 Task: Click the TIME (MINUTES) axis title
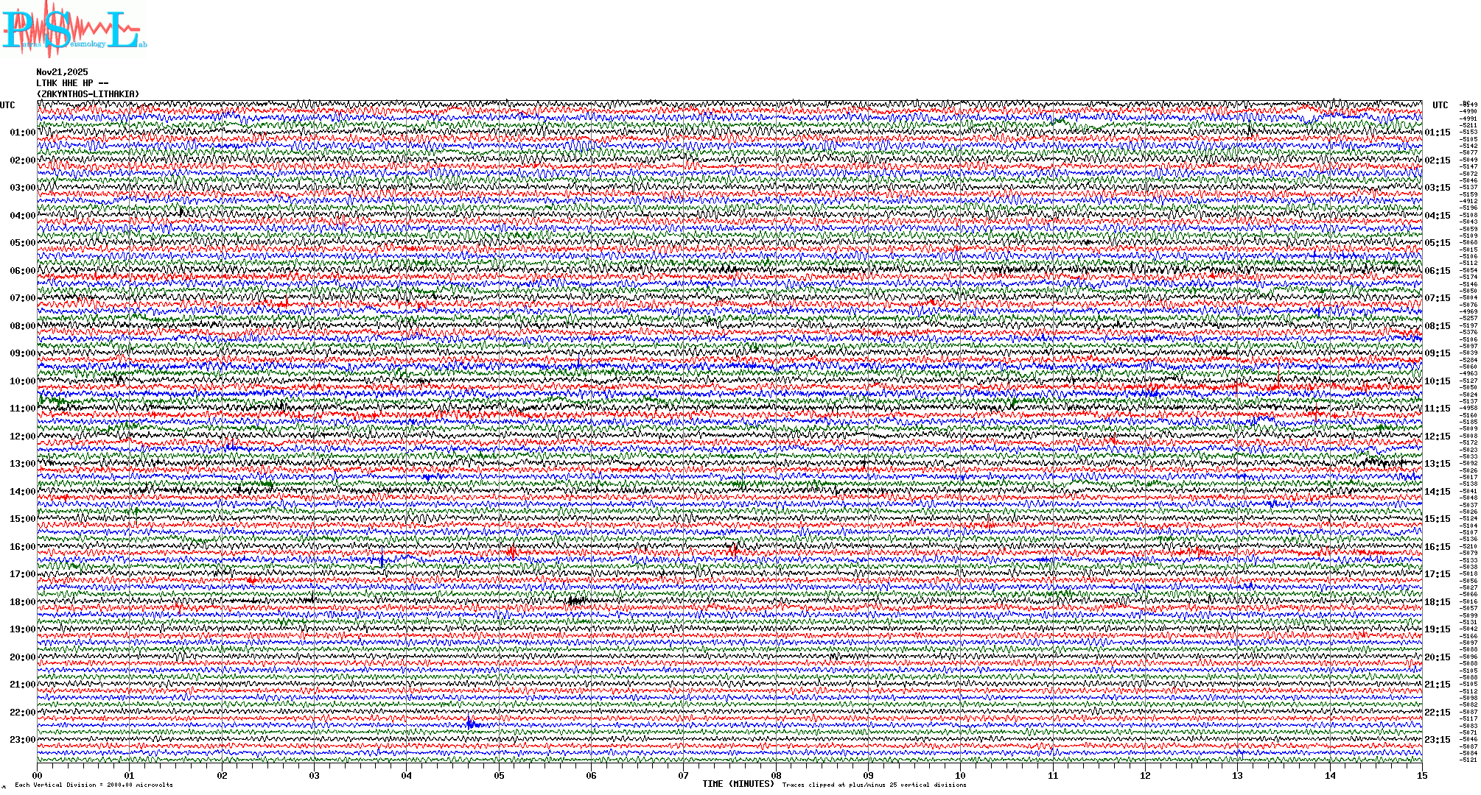click(x=738, y=784)
